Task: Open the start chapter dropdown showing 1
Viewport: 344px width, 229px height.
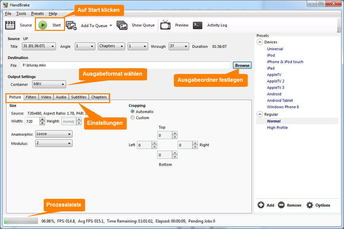Action: coord(138,46)
